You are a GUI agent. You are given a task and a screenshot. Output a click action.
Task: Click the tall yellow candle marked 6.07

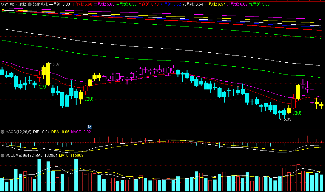pos(48,74)
